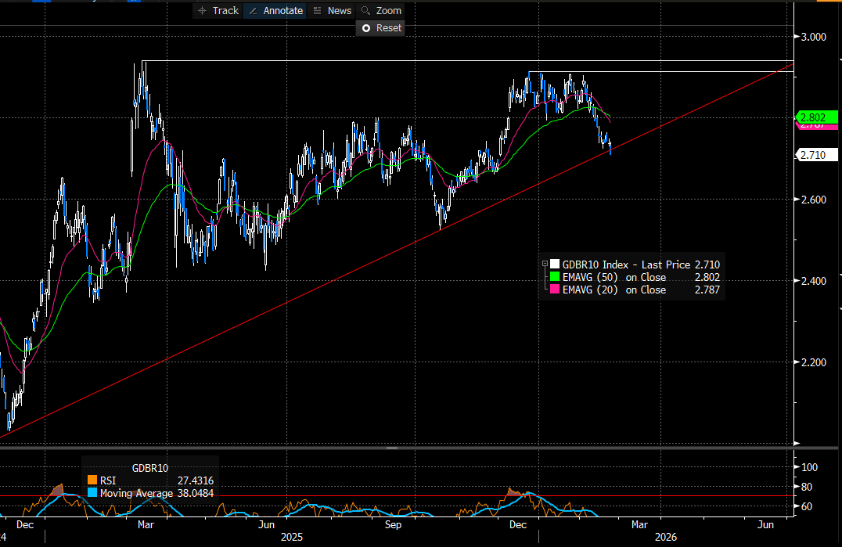Click the panel divider handle above RSI
842x547 pixels.
[x=391, y=448]
